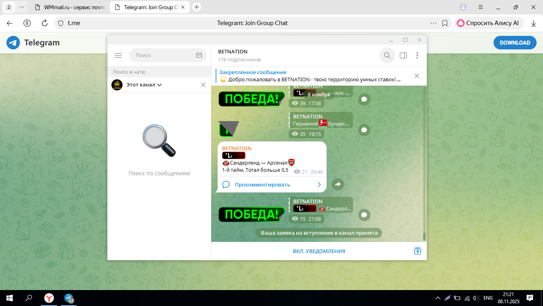Click the Yandex Browser taskbar icon
The height and width of the screenshot is (306, 543).
tap(48, 298)
